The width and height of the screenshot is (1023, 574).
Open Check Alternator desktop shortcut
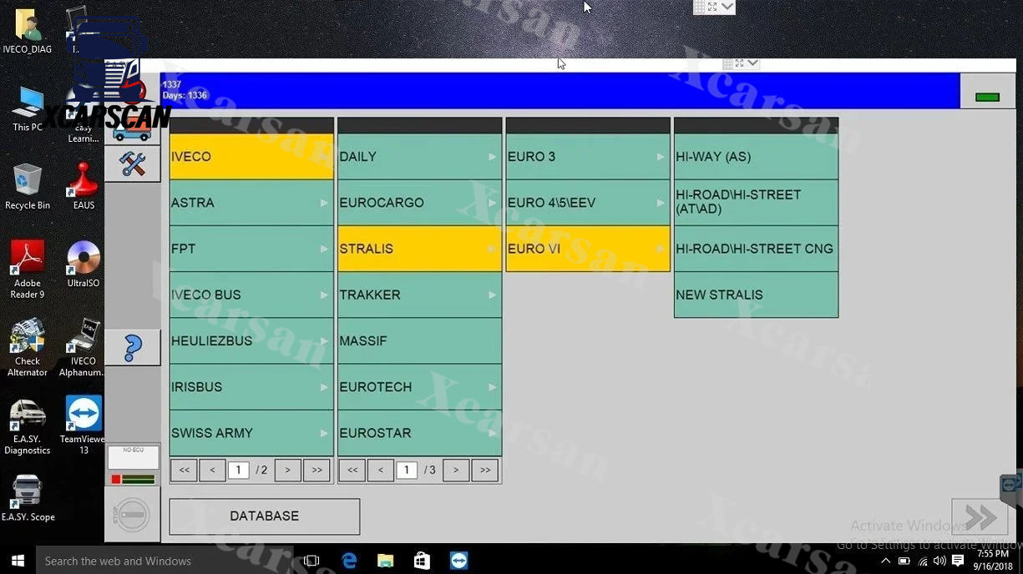(28, 348)
